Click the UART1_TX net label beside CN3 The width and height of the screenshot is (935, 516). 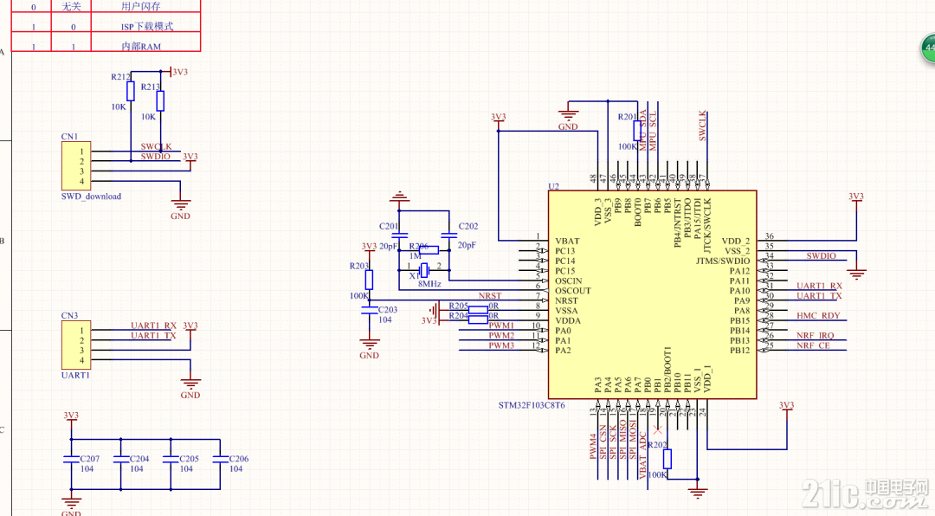(x=154, y=335)
